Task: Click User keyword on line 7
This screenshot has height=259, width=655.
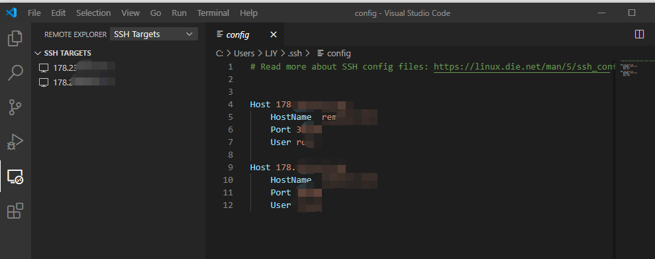Action: click(281, 142)
